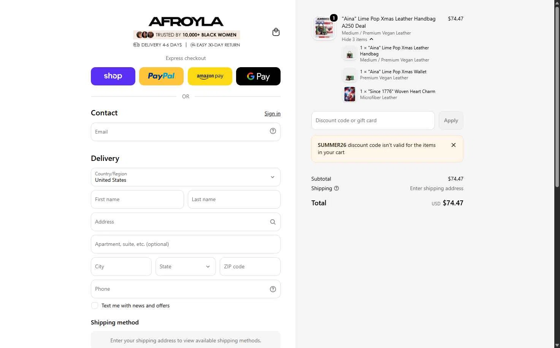Pay with Shop Pay express checkout
560x348 pixels.
pos(113,76)
